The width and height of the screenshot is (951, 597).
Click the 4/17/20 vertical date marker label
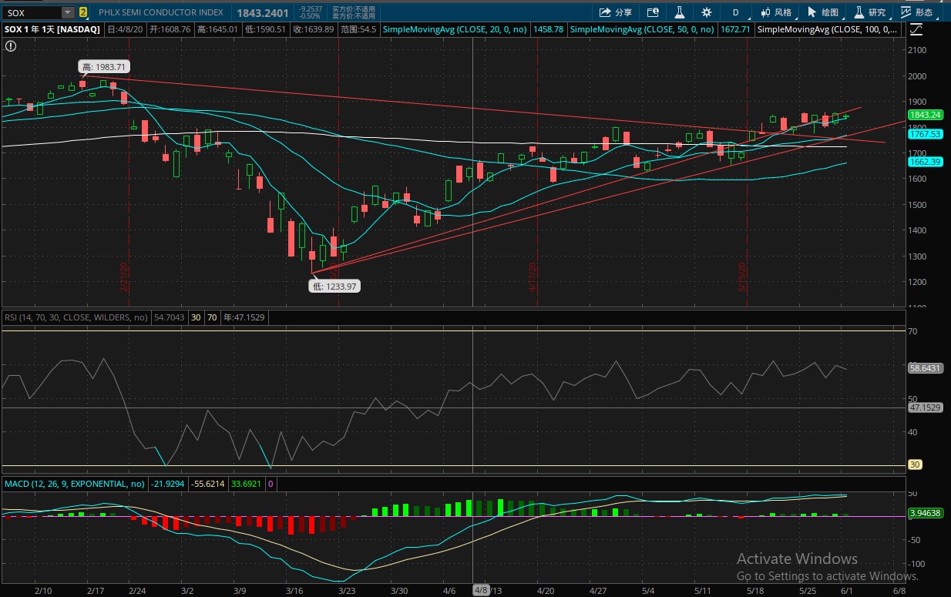(533, 277)
